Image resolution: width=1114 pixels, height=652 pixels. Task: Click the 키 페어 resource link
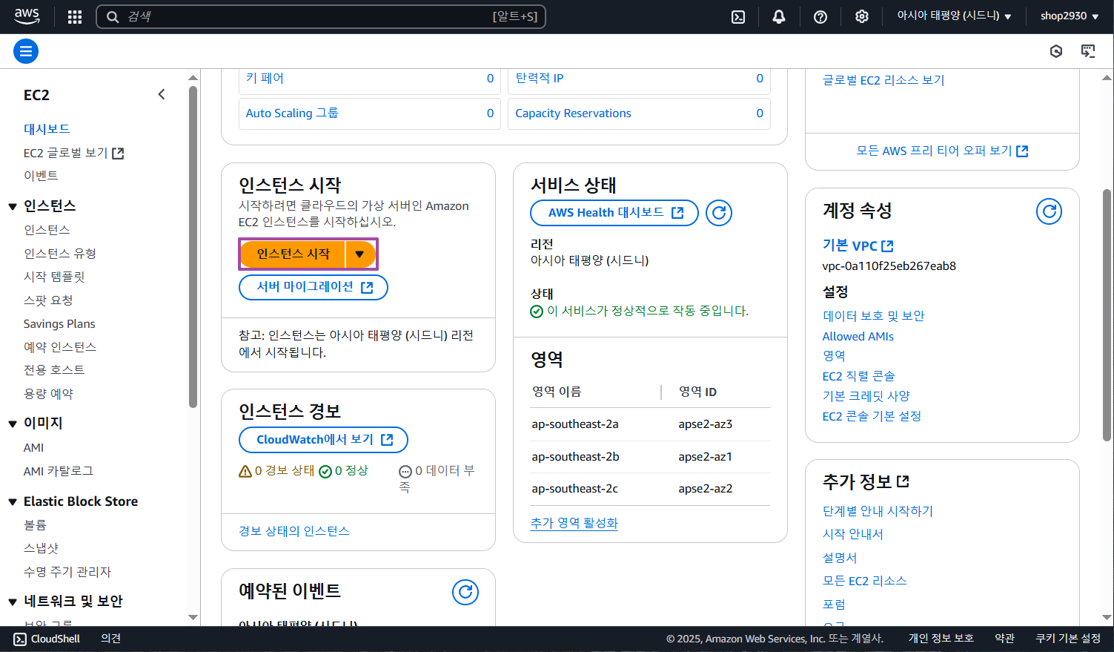(265, 78)
